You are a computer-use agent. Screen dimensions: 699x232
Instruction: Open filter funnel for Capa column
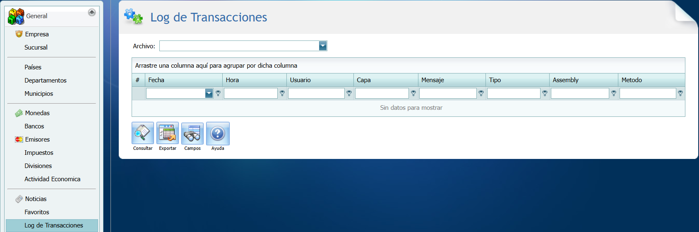(413, 93)
